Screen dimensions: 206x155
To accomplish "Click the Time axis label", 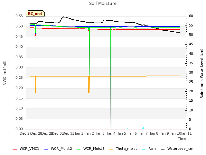I will [x=182, y=139].
